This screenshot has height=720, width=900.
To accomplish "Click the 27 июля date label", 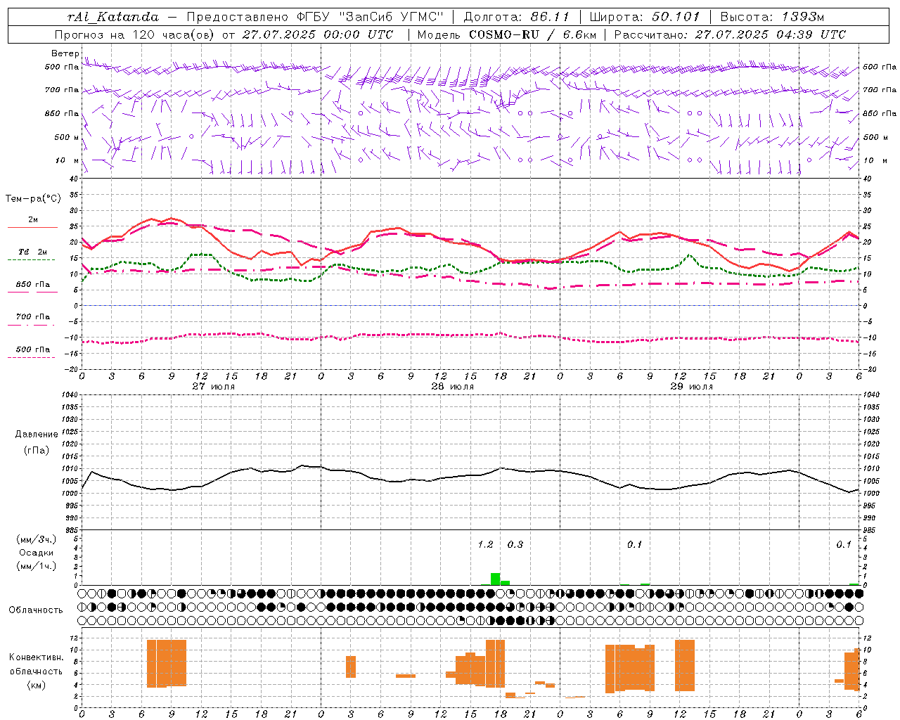I will [214, 387].
